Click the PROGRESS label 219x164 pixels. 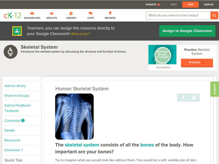coord(163,68)
